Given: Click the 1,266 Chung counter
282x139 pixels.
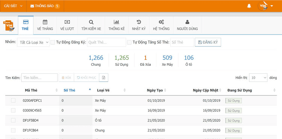Looking at the screenshot, I should tap(96, 61).
